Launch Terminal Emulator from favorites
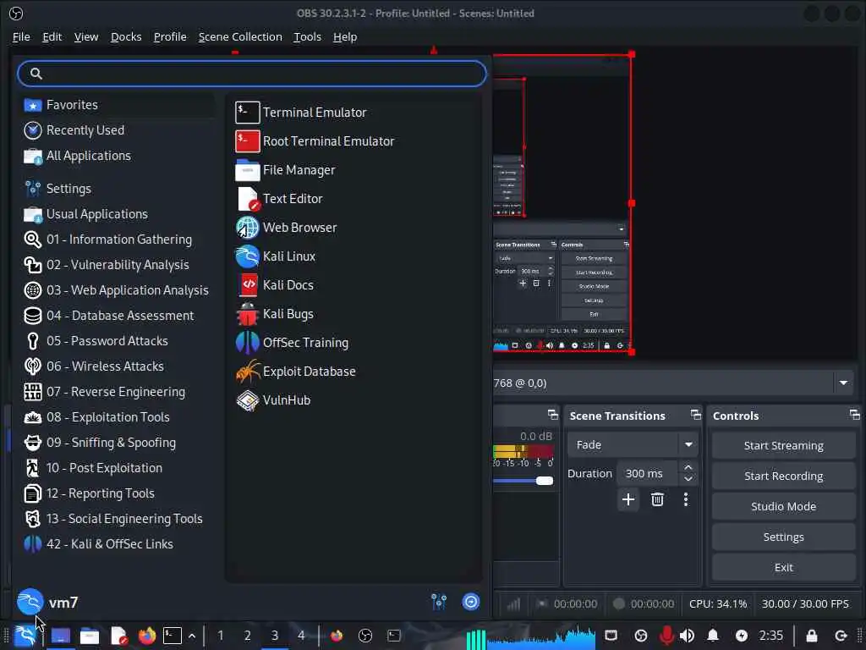Image resolution: width=866 pixels, height=650 pixels. pyautogui.click(x=301, y=113)
